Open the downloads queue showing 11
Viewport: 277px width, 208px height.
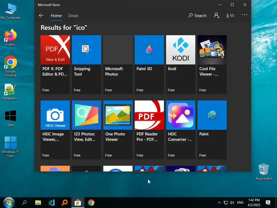pos(230,15)
